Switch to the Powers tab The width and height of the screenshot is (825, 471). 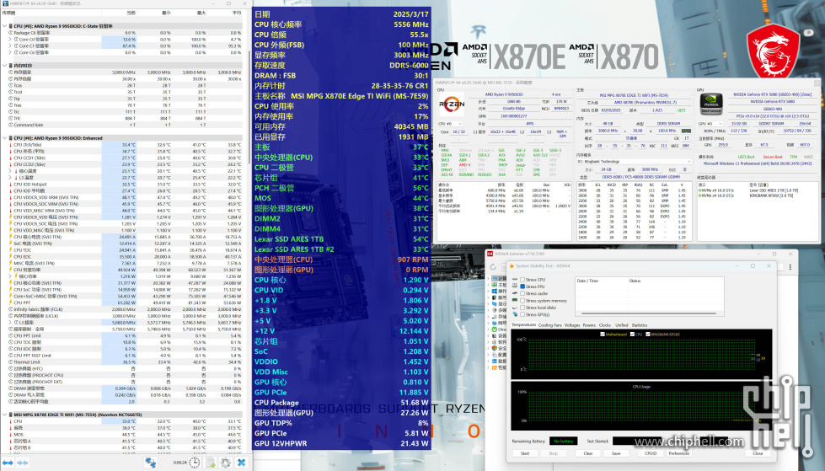coord(589,325)
